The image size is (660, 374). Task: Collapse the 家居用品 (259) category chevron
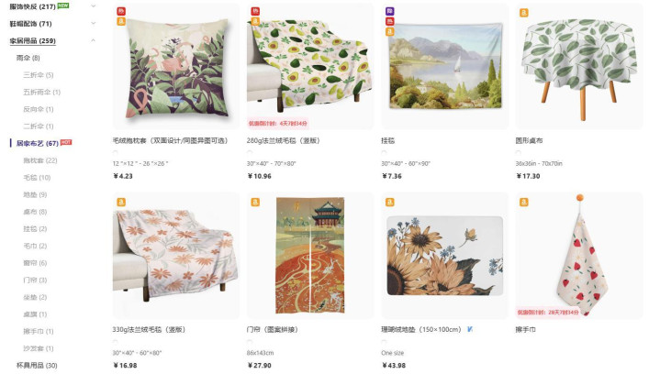[x=93, y=40]
